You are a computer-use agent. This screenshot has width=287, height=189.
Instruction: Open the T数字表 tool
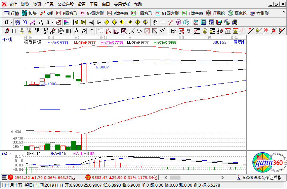pos(193,13)
